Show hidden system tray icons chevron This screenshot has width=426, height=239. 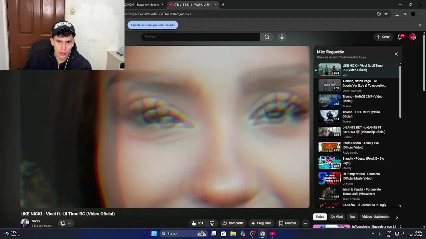[x=373, y=234]
